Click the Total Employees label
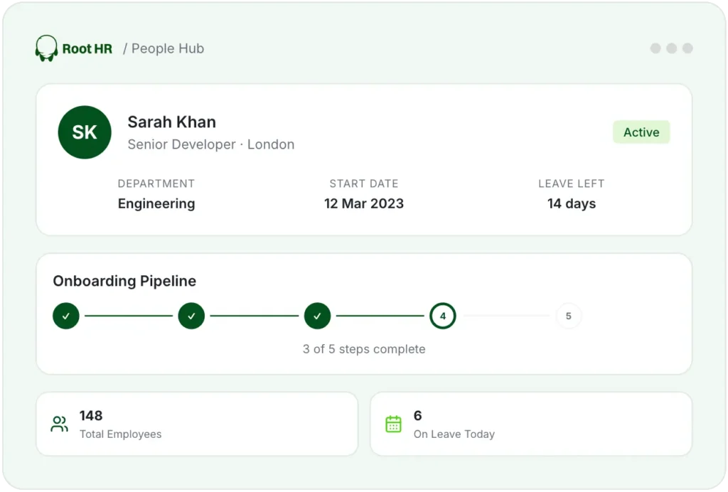This screenshot has width=728, height=492. pyautogui.click(x=121, y=434)
